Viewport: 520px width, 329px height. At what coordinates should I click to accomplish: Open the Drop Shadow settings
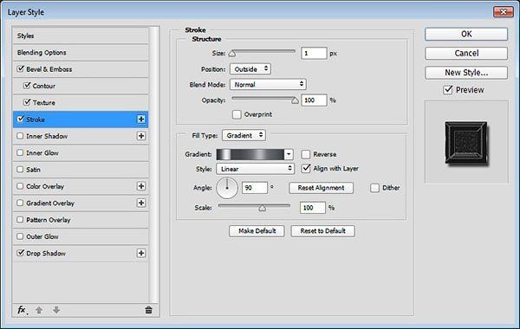click(46, 254)
